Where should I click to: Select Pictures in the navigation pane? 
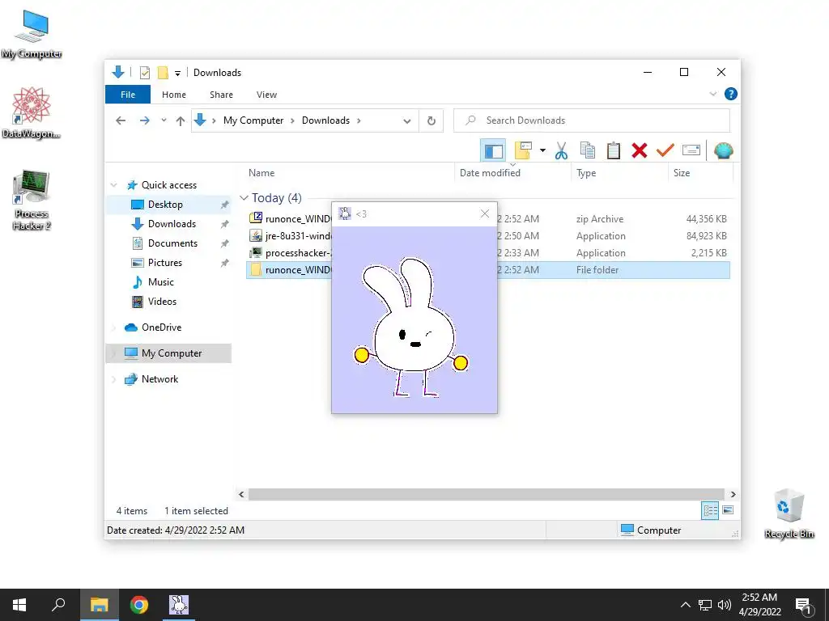pyautogui.click(x=165, y=263)
